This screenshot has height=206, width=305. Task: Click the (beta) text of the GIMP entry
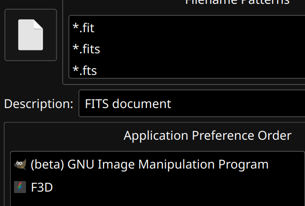(x=47, y=165)
